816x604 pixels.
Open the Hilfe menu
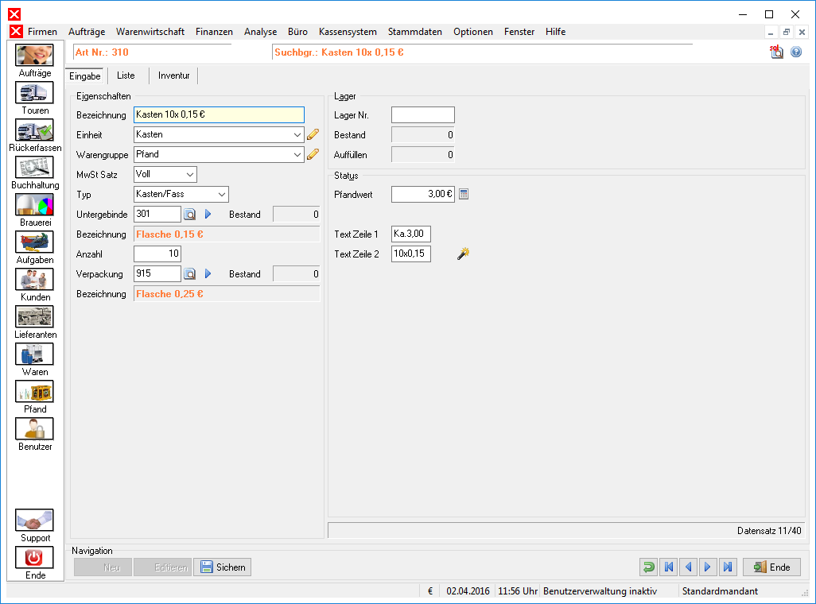(555, 32)
